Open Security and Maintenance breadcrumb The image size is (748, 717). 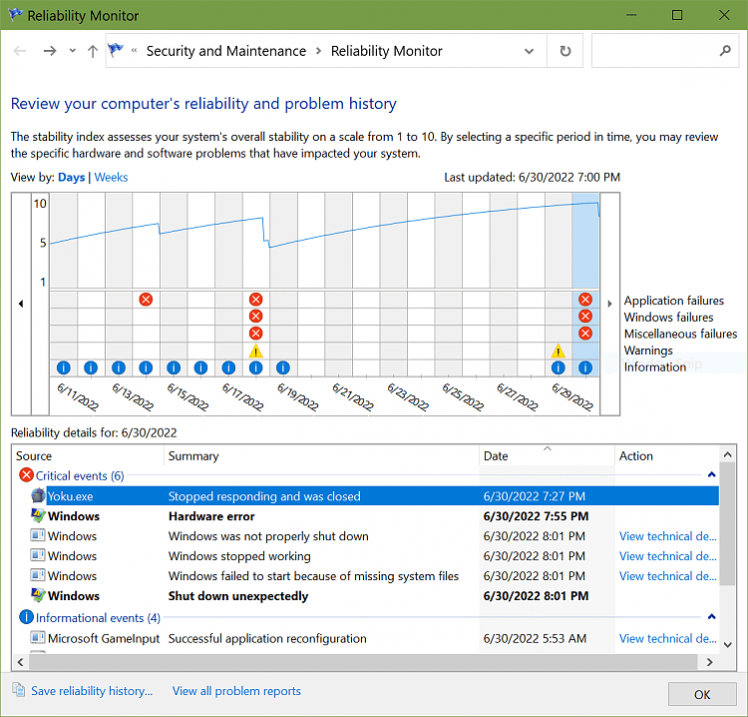tap(226, 51)
